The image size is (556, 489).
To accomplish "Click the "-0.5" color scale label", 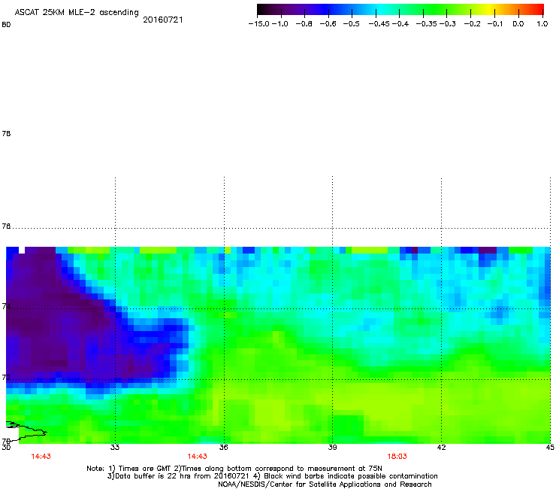I will (x=352, y=24).
